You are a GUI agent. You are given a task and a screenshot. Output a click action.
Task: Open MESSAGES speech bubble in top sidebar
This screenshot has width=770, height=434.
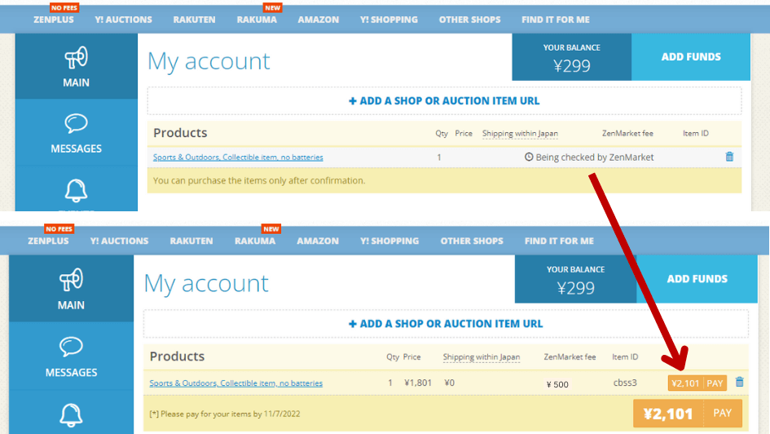(x=76, y=123)
